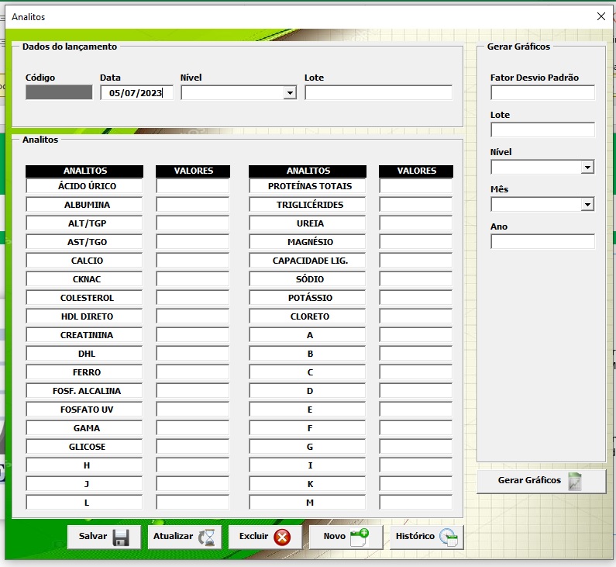Image resolution: width=616 pixels, height=567 pixels.
Task: Click the value box for GLICOSE
Action: point(193,447)
